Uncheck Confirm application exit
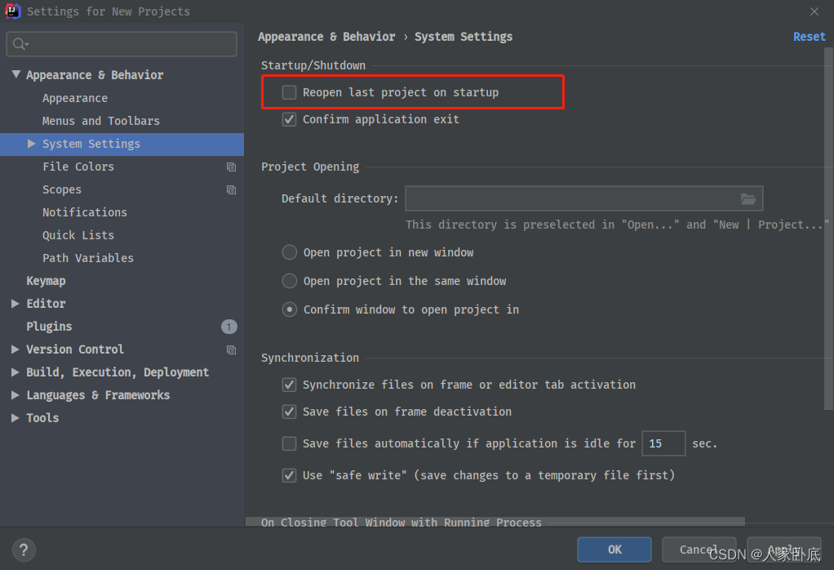 point(290,119)
